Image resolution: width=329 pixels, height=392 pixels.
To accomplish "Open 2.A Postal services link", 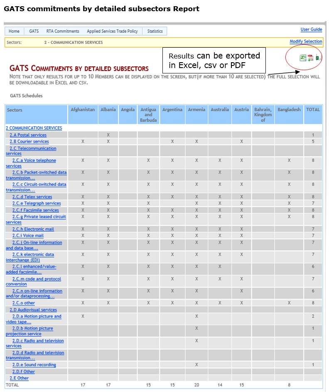I will (28, 135).
